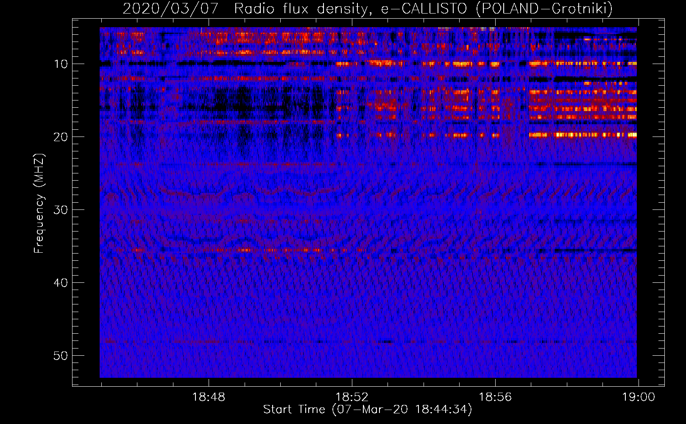
Task: Click the 18:48 time tick label
Action: pyautogui.click(x=209, y=397)
